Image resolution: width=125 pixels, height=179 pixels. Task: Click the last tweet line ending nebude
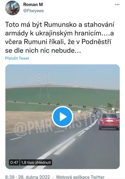[43, 50]
